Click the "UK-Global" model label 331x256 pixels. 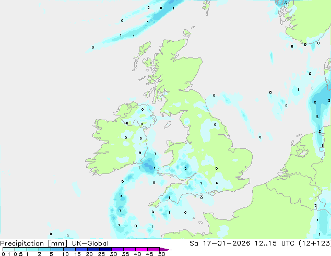click(90, 243)
